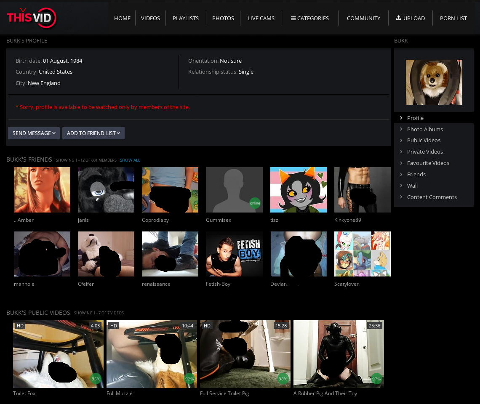Screen dimensions: 480x404
Task: Click the chevron icon beside Content Comments
Action: pos(401,197)
